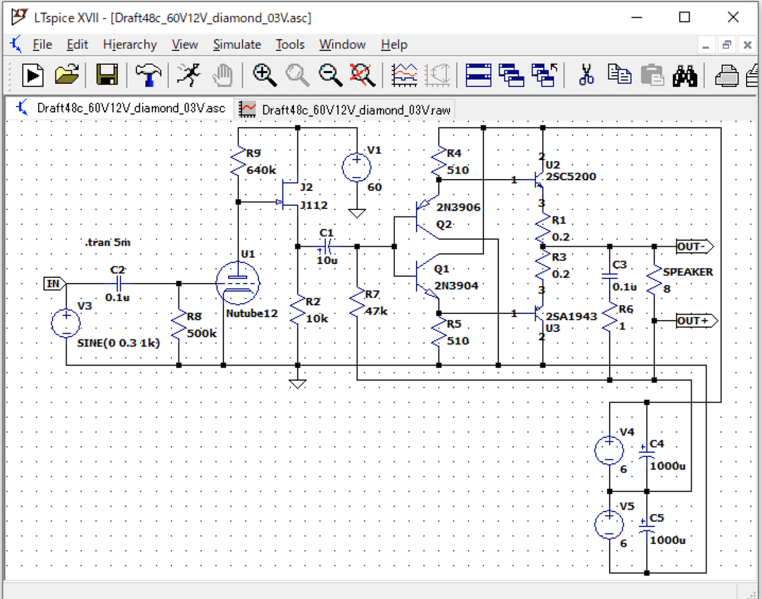Tile windows horizontally using the toolbar icon
The height and width of the screenshot is (599, 762).
click(478, 76)
